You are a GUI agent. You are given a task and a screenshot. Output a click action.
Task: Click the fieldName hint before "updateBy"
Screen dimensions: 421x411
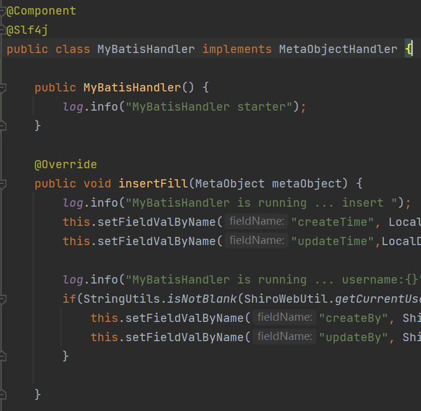pyautogui.click(x=284, y=337)
